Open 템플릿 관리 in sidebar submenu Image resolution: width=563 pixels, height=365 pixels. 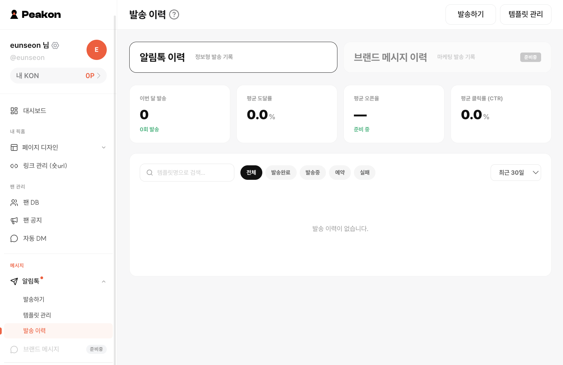(x=37, y=315)
